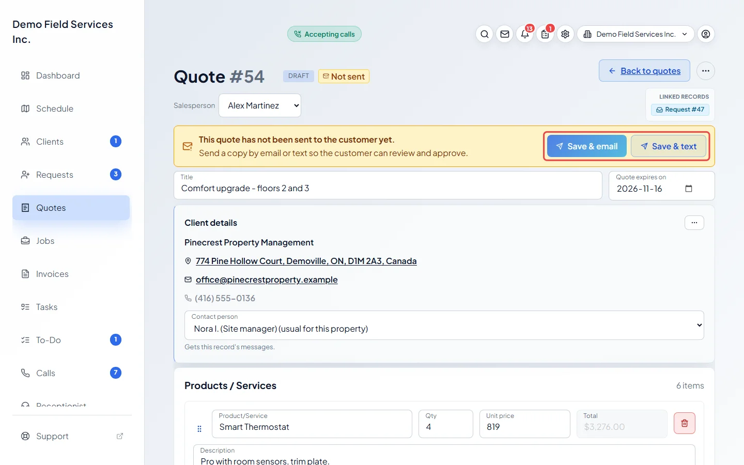This screenshot has height=465, width=744.
Task: Edit the quote Title field
Action: click(388, 185)
